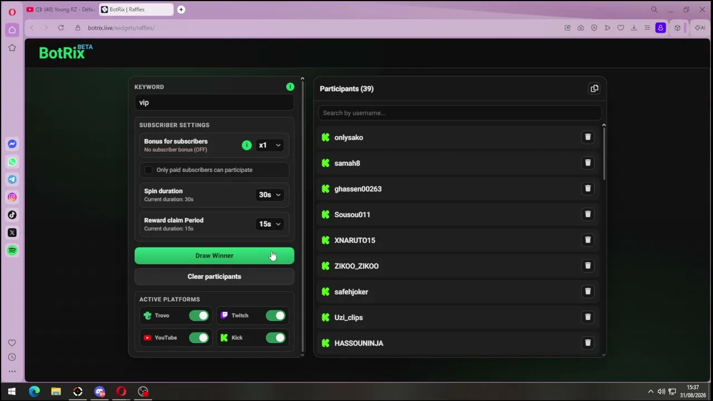Open the ad blocker shield icon
The image size is (713, 401).
[594, 28]
